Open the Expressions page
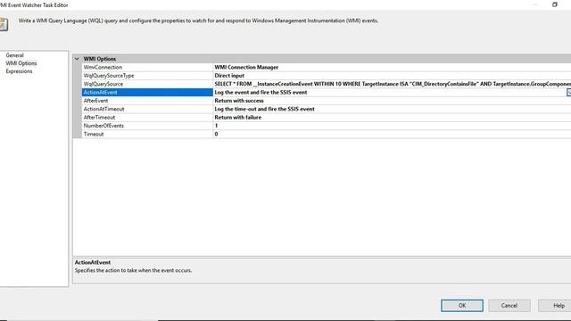The image size is (571, 321). 19,71
